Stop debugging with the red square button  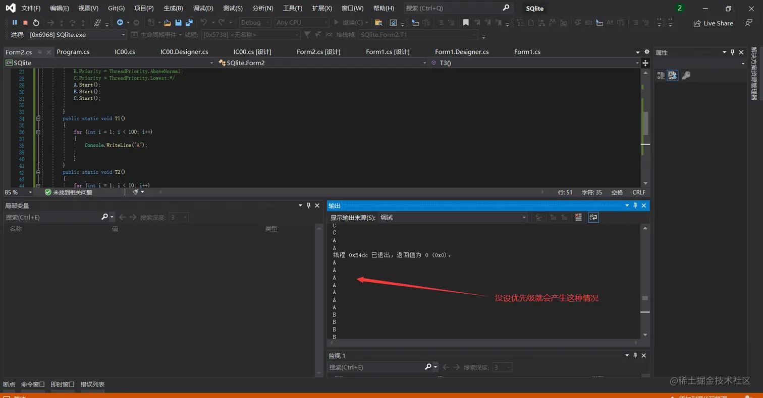pos(25,23)
